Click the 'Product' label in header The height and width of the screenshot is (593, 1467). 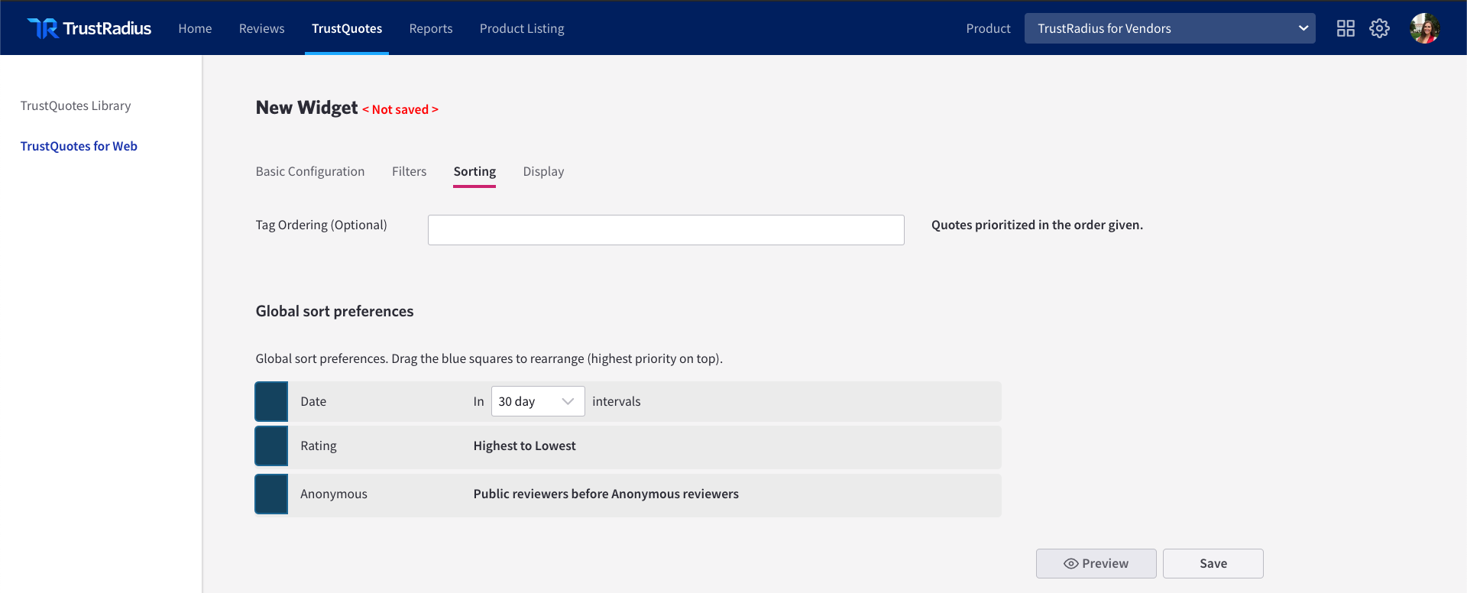988,28
